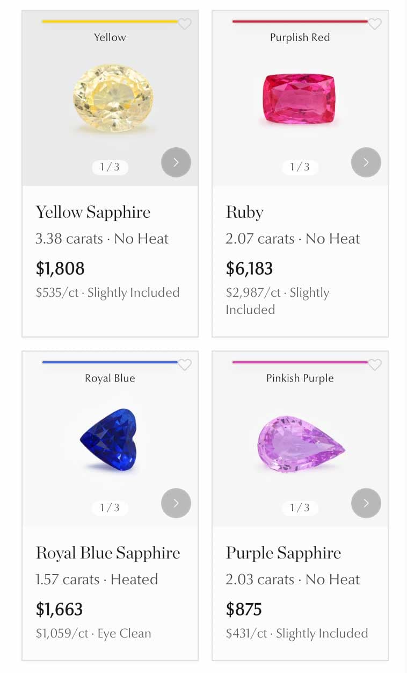This screenshot has height=673, width=407.
Task: Click the 1/3 indicator on the Ruby card
Action: (300, 167)
